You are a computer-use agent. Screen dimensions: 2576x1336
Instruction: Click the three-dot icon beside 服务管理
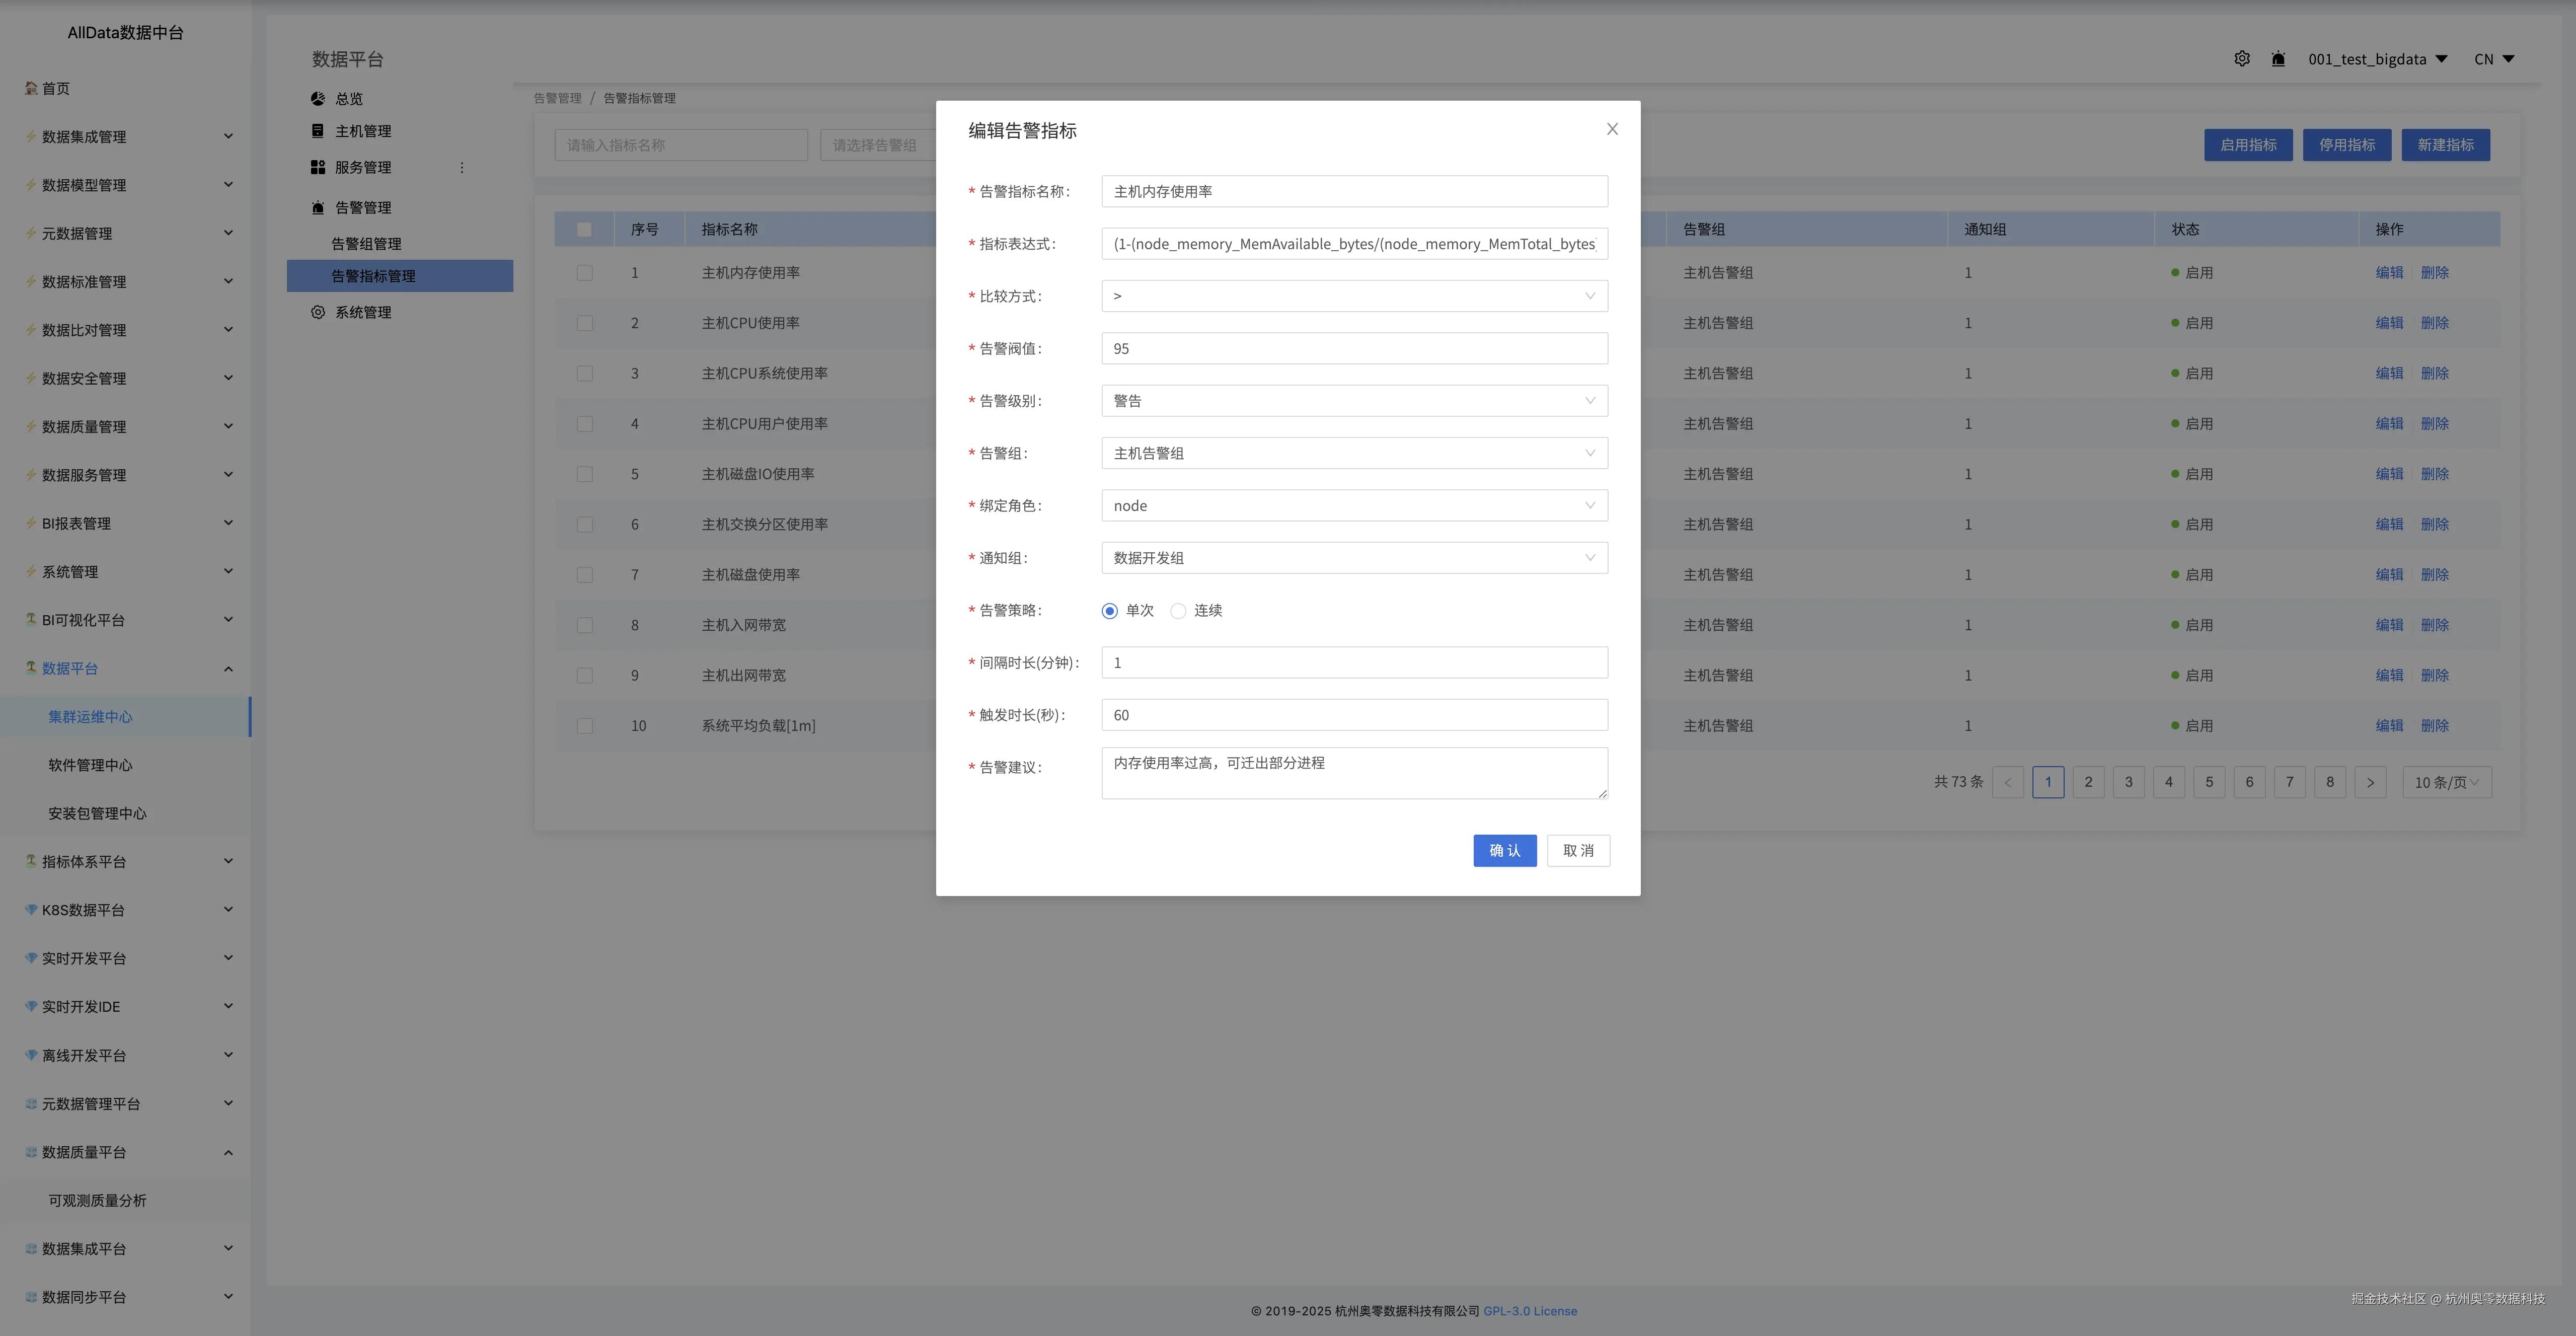[462, 168]
